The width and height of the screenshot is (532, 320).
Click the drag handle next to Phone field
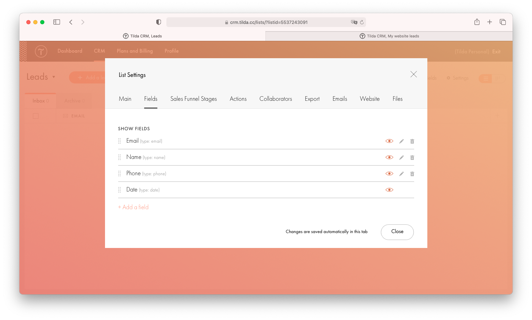click(x=119, y=173)
